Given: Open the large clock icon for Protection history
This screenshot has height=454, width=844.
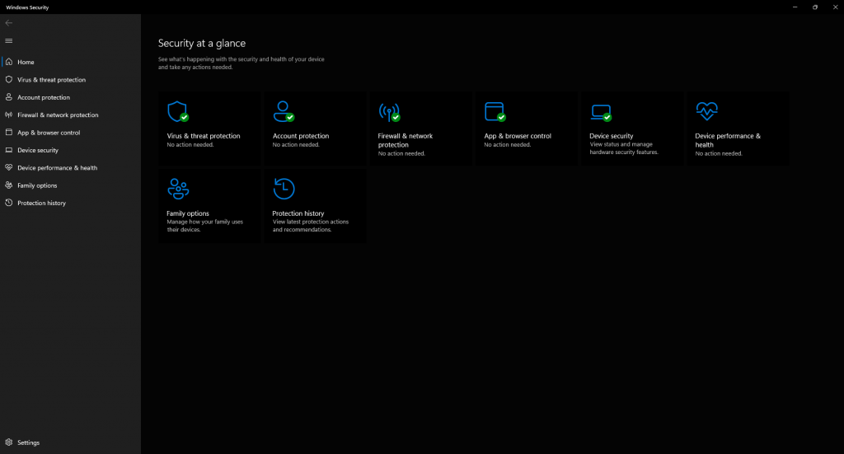Looking at the screenshot, I should pos(284,189).
